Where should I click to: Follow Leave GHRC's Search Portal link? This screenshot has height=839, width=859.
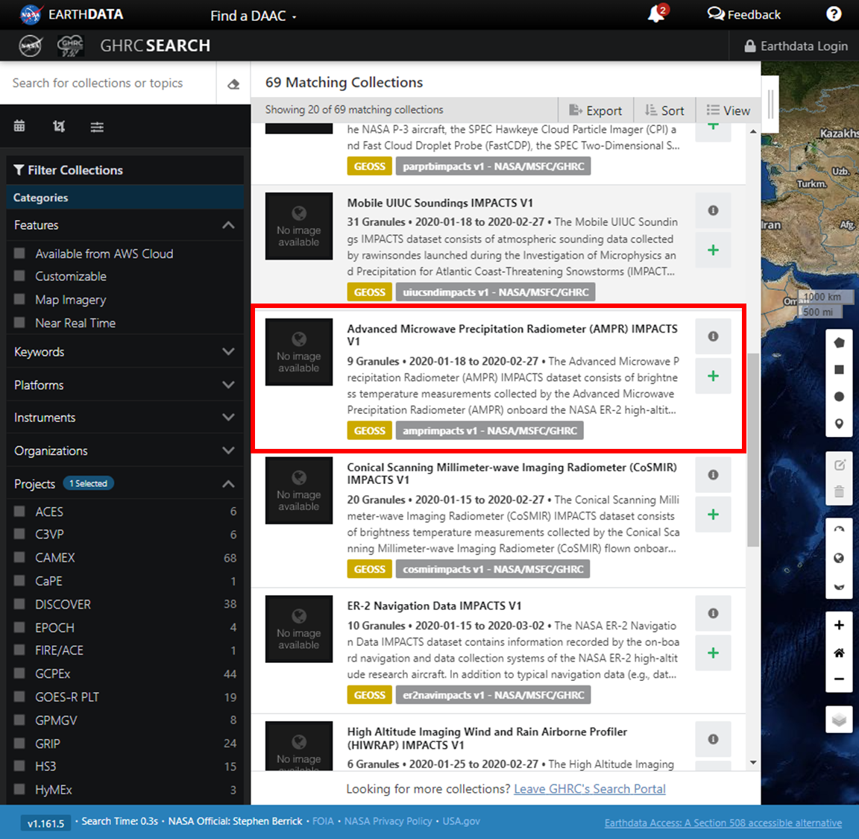coord(589,789)
